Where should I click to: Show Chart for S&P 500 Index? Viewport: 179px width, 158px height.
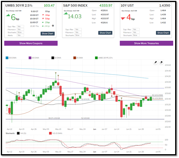point(105,33)
